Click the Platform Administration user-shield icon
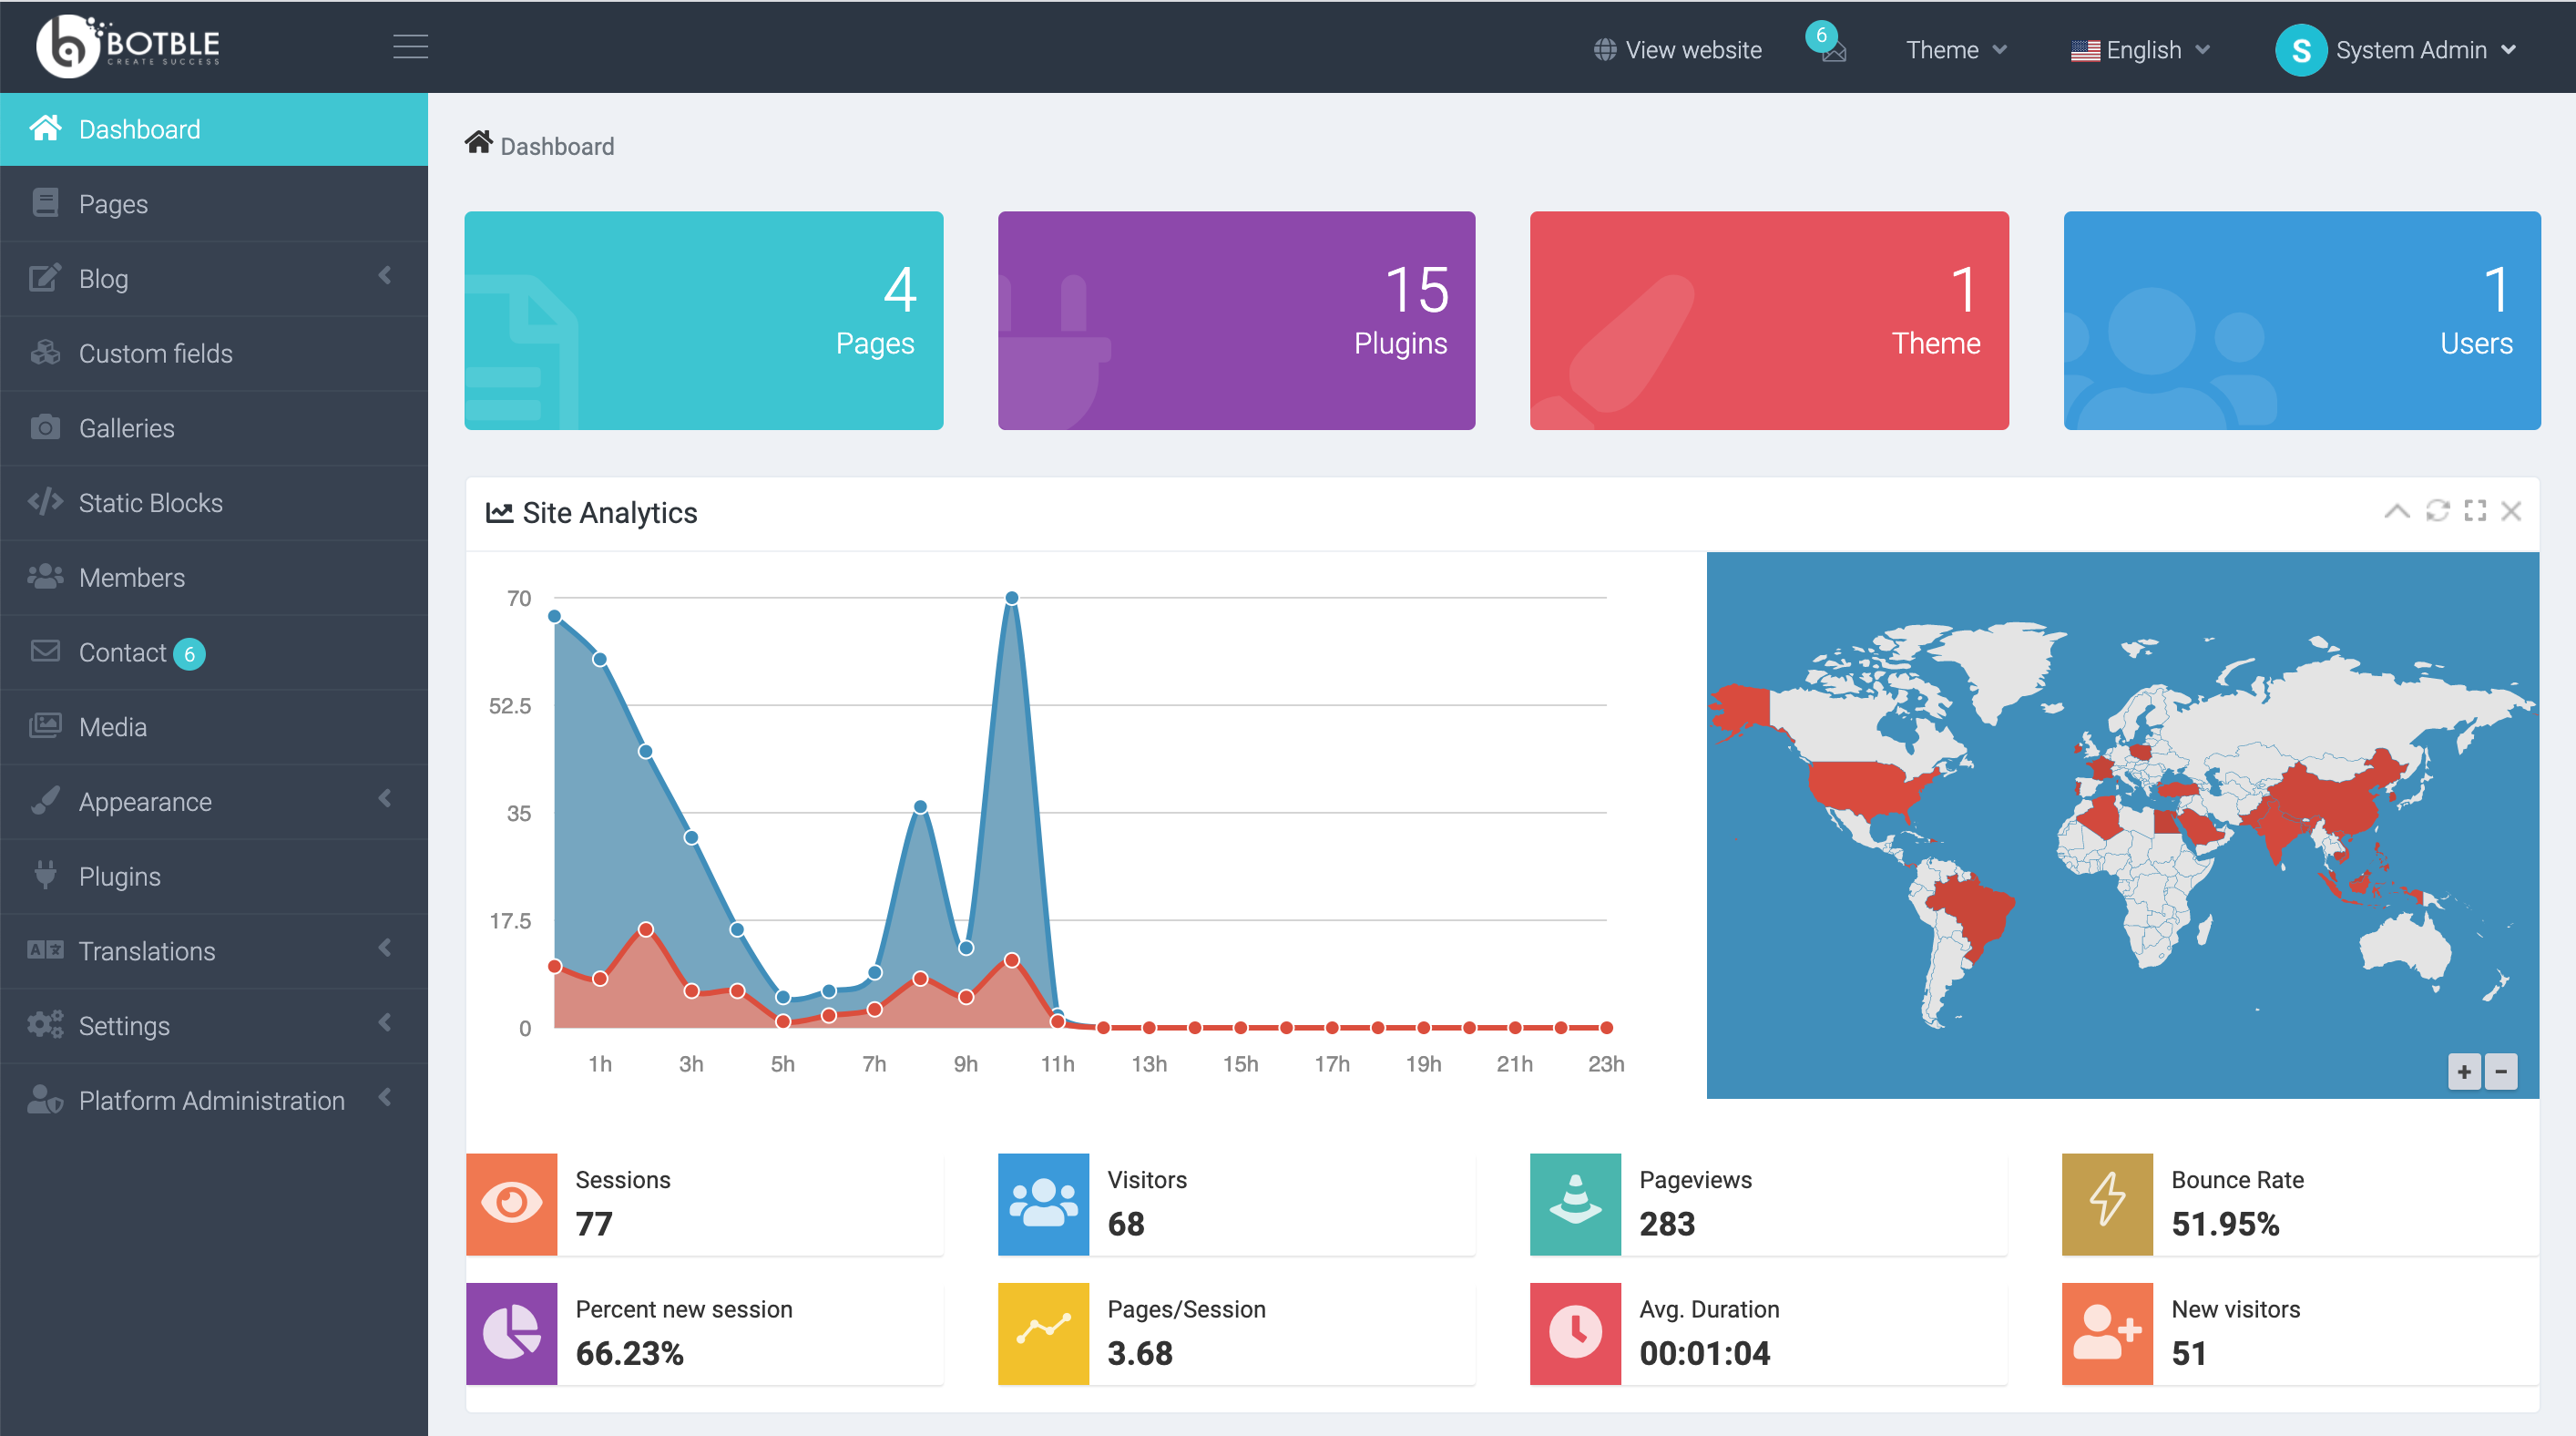 coord(45,1099)
